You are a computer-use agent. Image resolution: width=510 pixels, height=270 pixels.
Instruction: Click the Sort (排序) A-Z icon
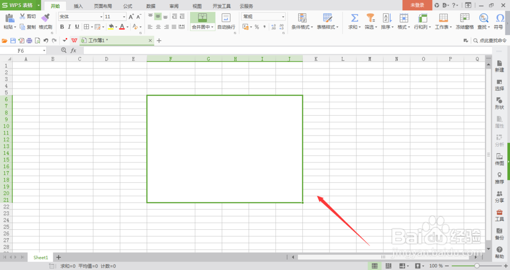tap(387, 17)
